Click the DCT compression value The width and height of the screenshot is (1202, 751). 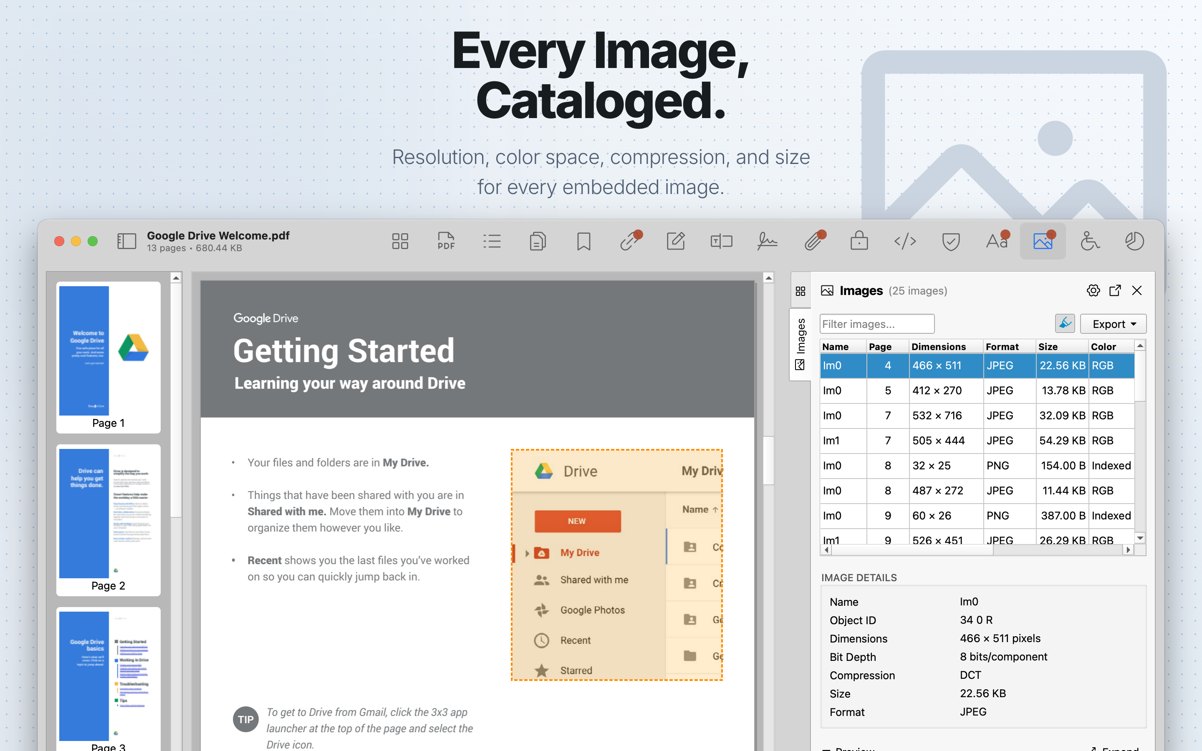click(970, 675)
